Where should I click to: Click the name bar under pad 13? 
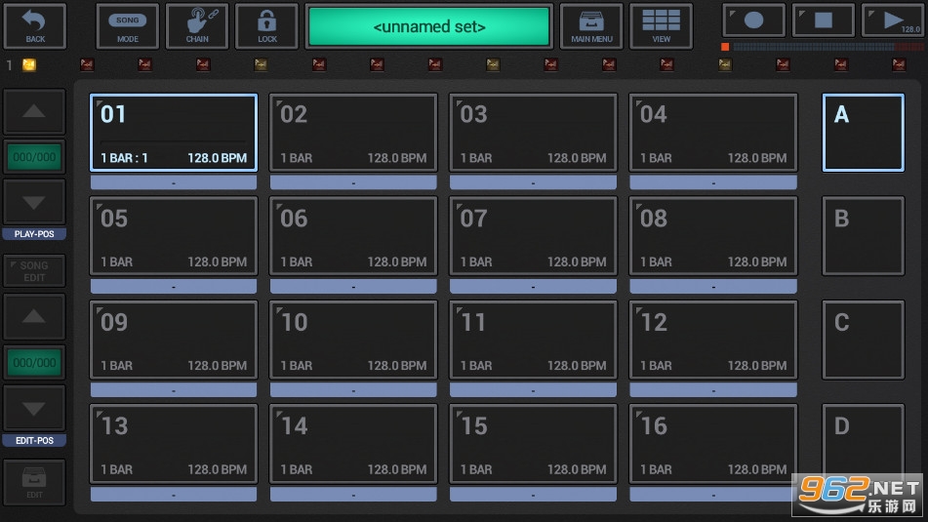click(174, 494)
